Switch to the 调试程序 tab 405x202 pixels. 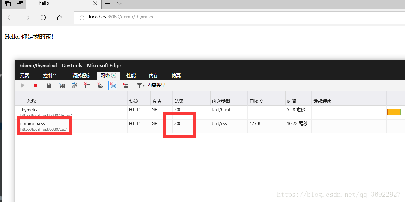click(x=81, y=76)
